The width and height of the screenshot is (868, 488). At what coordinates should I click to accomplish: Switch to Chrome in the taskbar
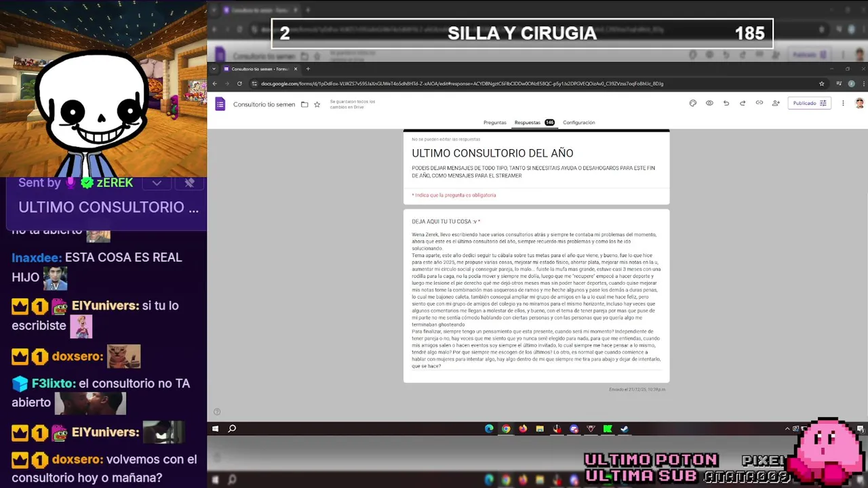[x=506, y=428]
